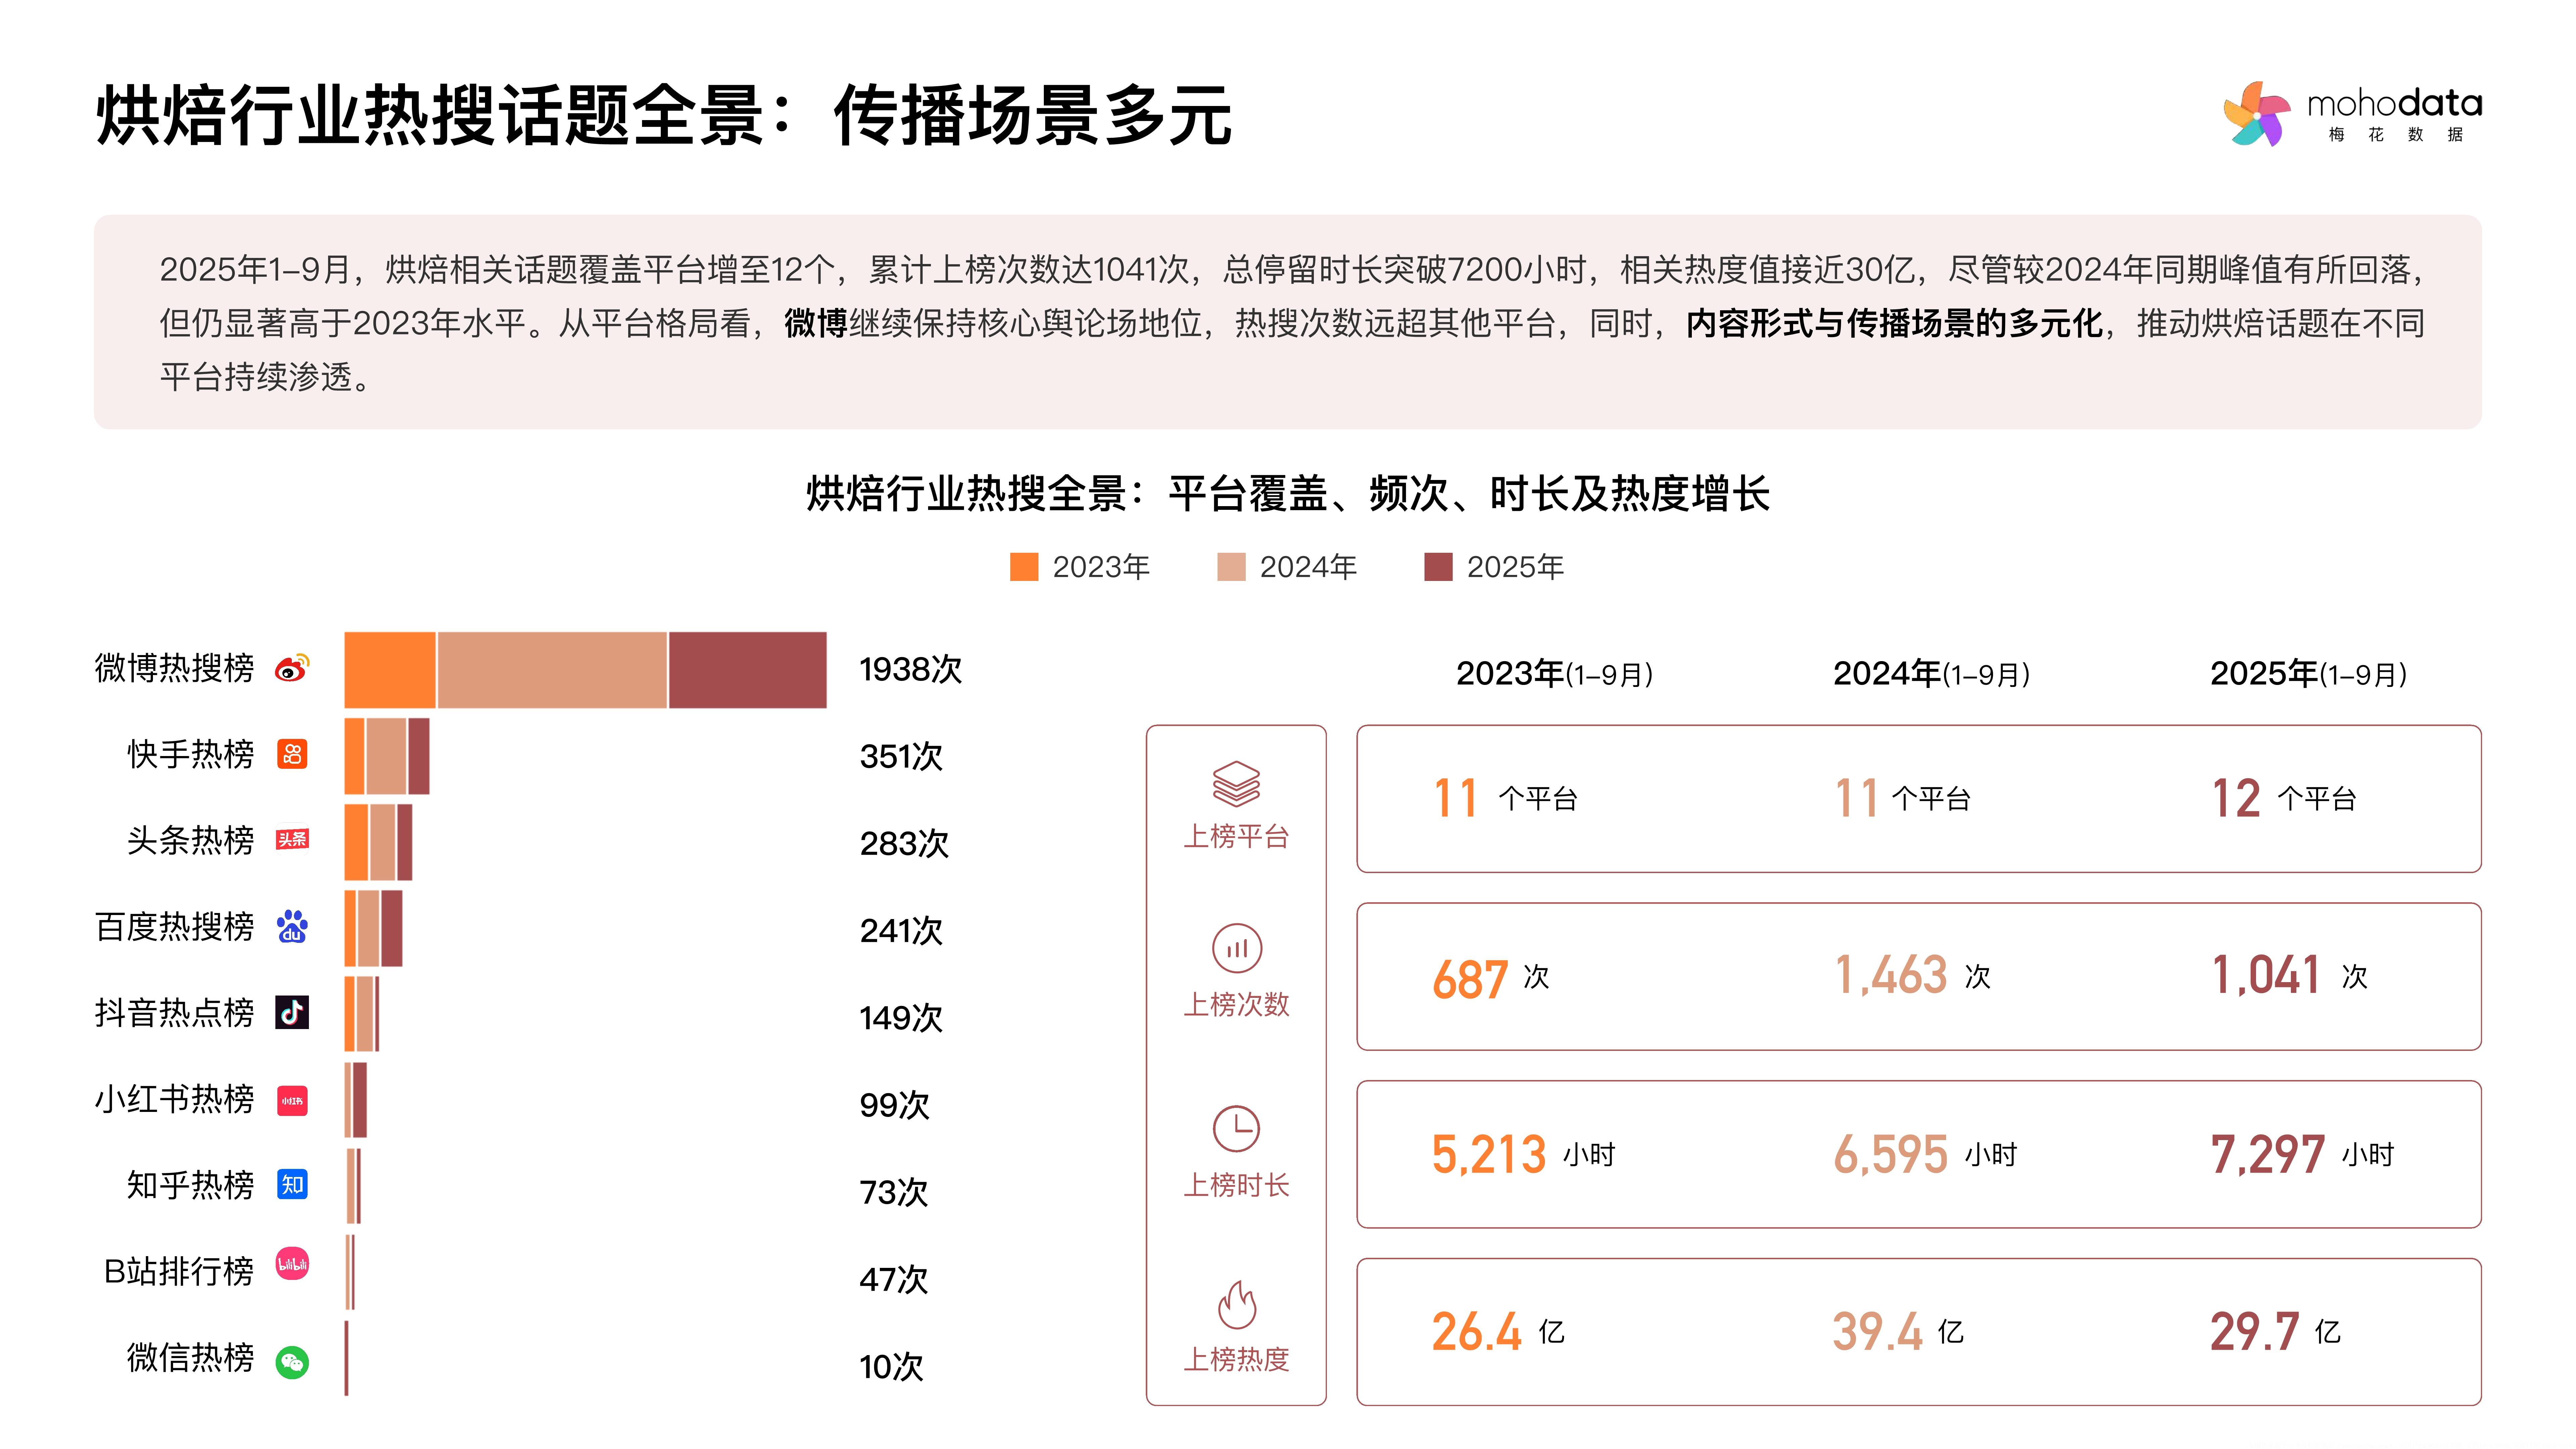Click the 2023年 orange legend swatch

pyautogui.click(x=1024, y=567)
